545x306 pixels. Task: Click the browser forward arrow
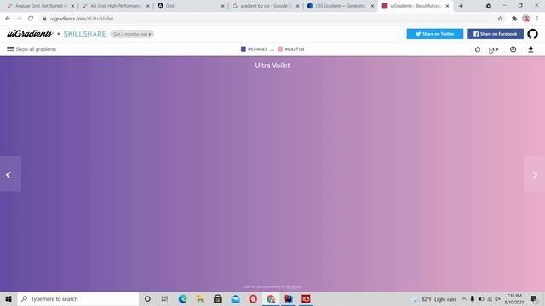coord(19,19)
